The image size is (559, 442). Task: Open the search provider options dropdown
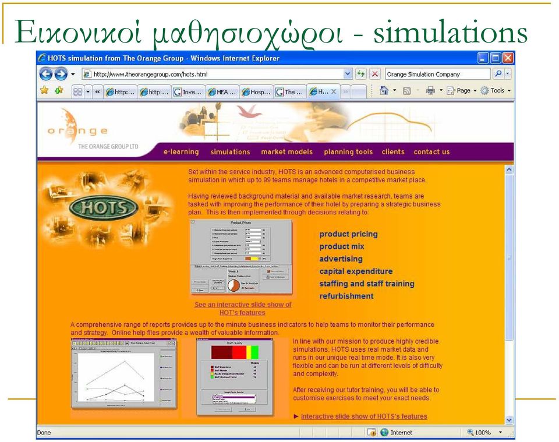[508, 74]
